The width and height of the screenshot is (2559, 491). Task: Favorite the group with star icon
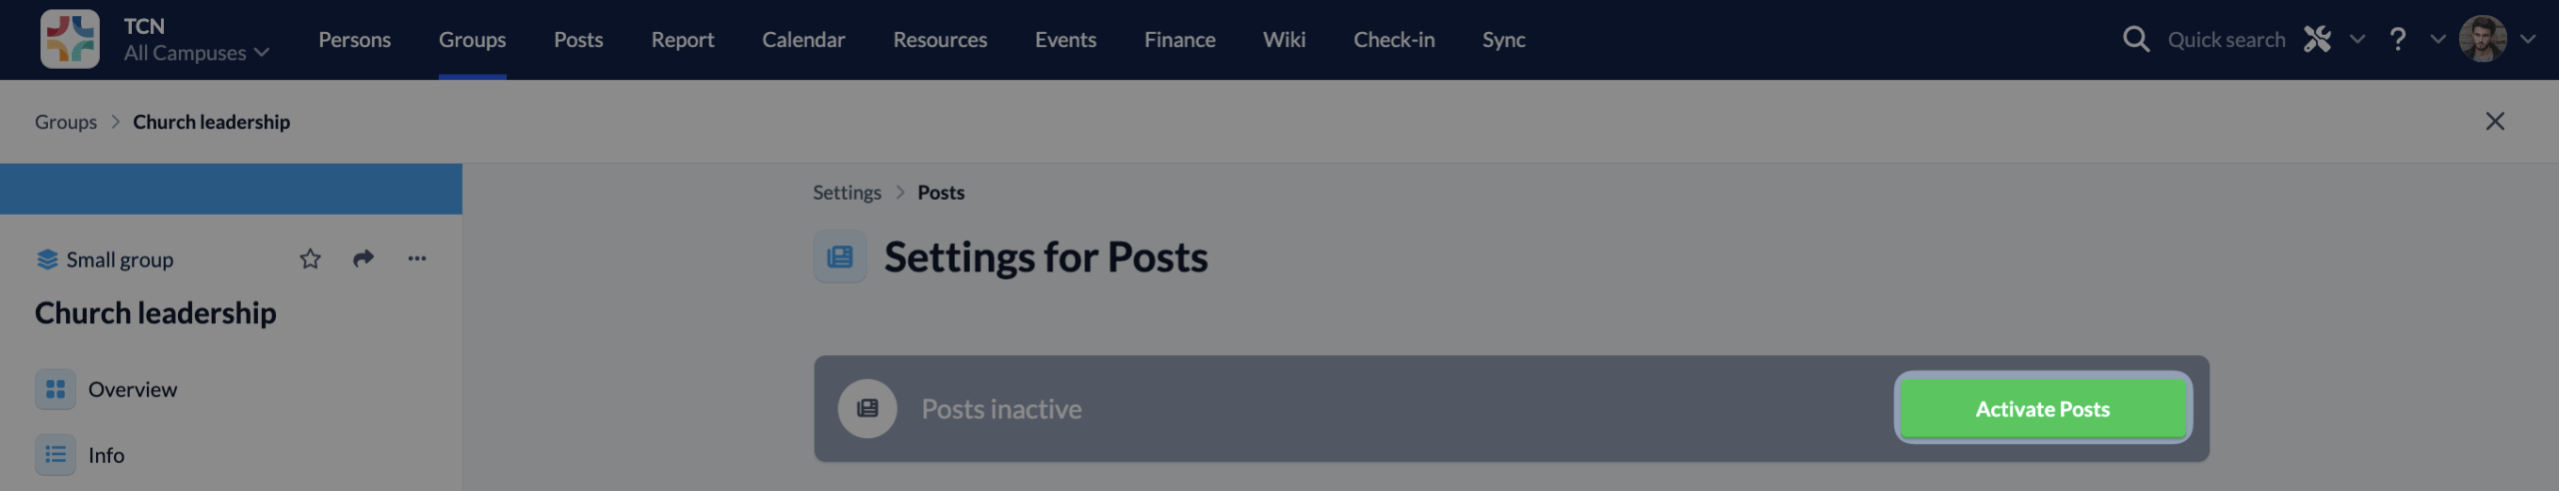click(310, 259)
